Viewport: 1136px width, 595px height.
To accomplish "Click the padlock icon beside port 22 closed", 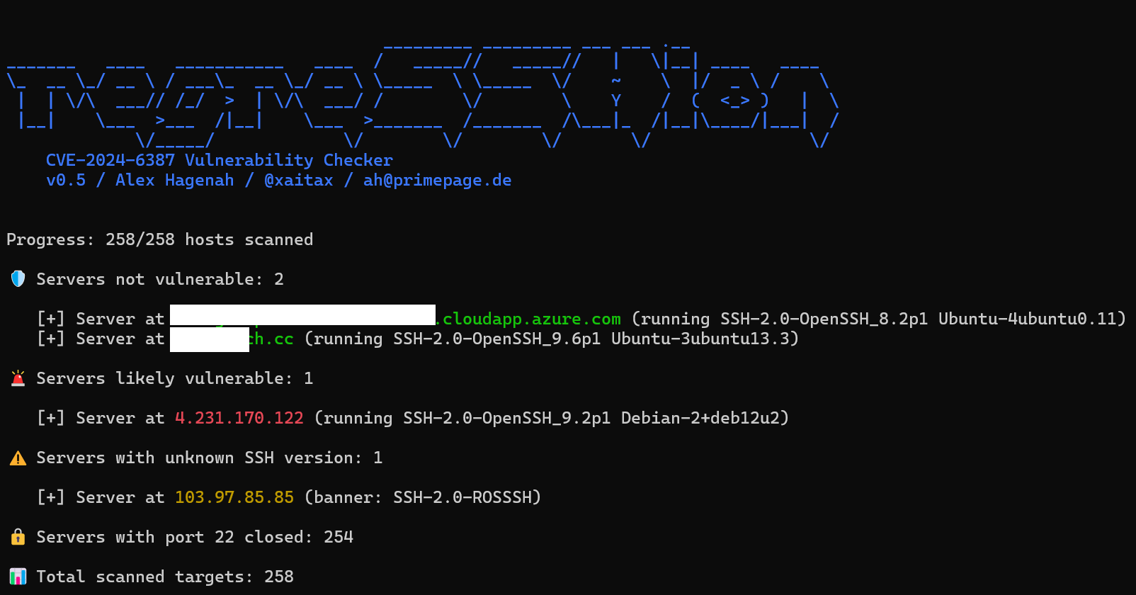I will click(18, 537).
